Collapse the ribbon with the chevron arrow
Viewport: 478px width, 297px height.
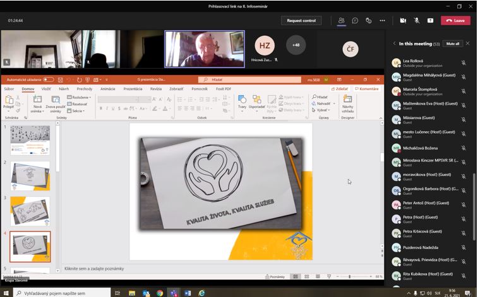381,118
